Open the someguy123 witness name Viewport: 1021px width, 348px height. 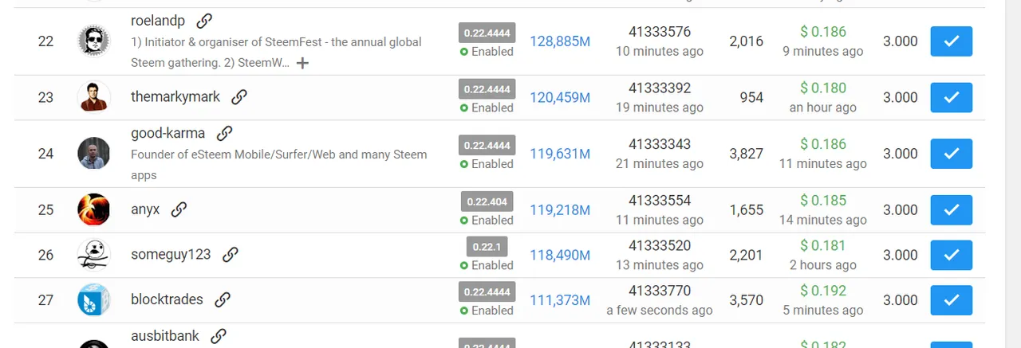tap(172, 255)
